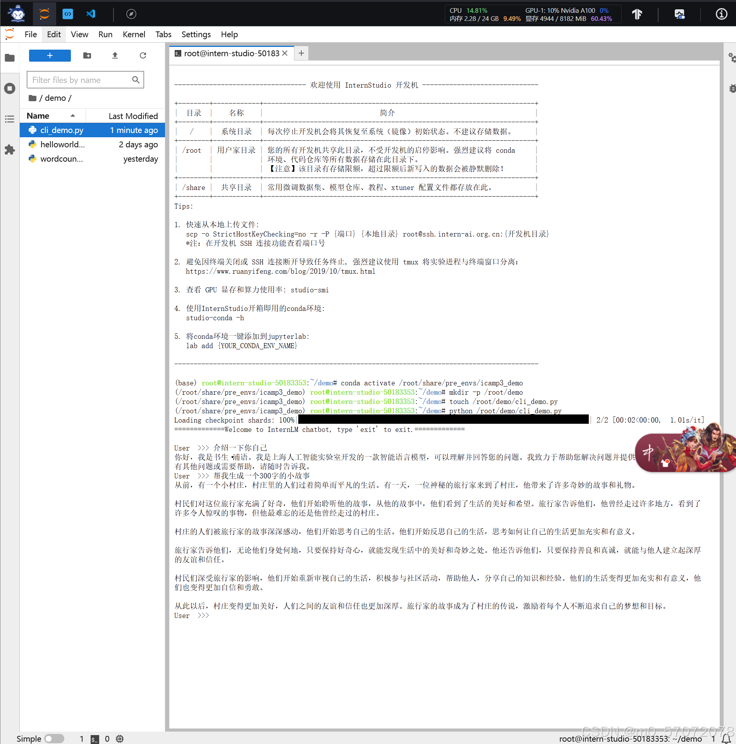The height and width of the screenshot is (744, 736).
Task: Click the JupyterLab logo beside File menu
Action: point(10,35)
